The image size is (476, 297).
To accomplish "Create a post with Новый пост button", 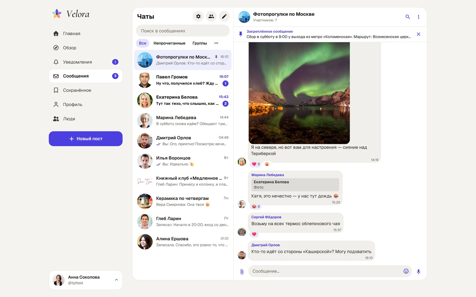I will click(86, 139).
